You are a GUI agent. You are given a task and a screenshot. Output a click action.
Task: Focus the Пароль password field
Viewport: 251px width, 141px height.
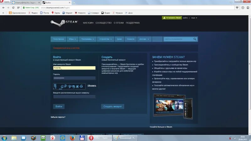tap(74, 78)
